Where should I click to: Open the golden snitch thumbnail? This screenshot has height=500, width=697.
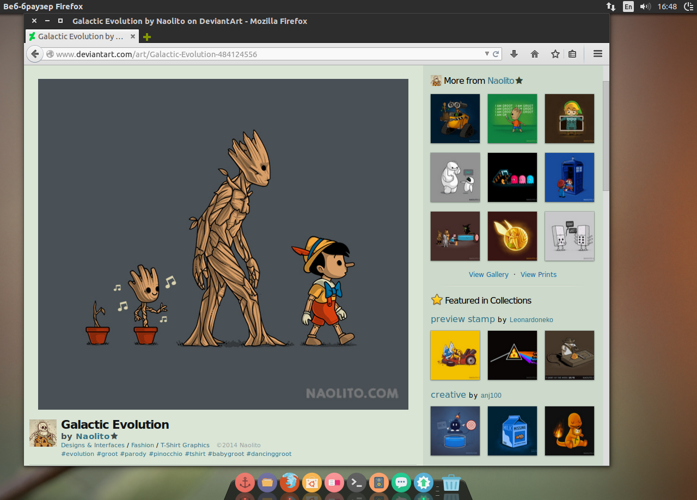(x=512, y=236)
